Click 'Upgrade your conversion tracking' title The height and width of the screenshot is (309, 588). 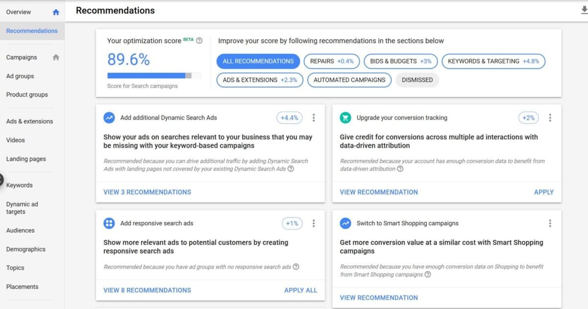coord(402,118)
